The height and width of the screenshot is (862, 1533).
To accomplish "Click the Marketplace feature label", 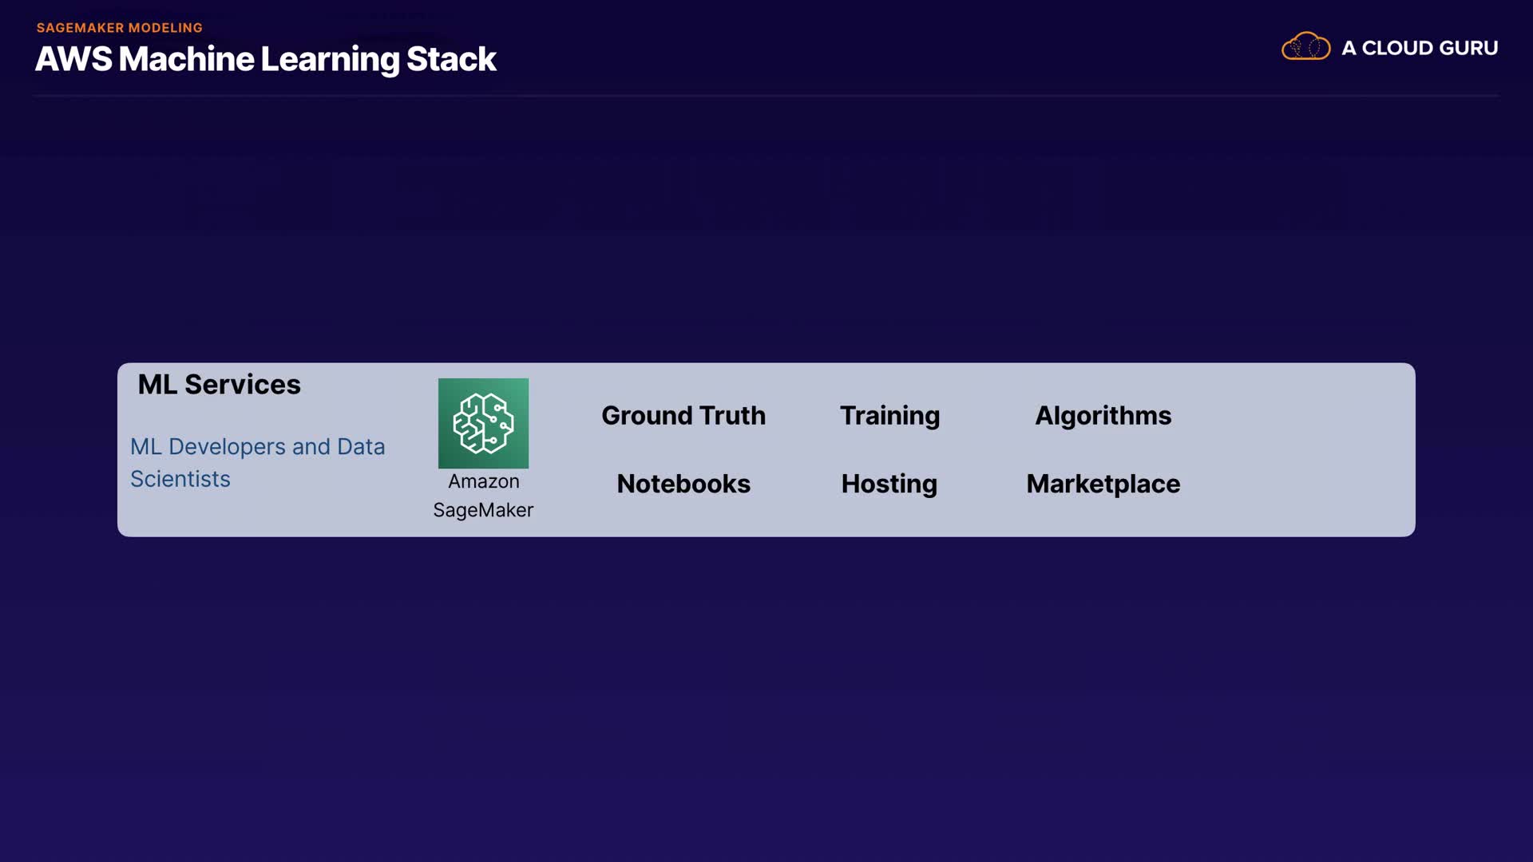I will pos(1103,484).
